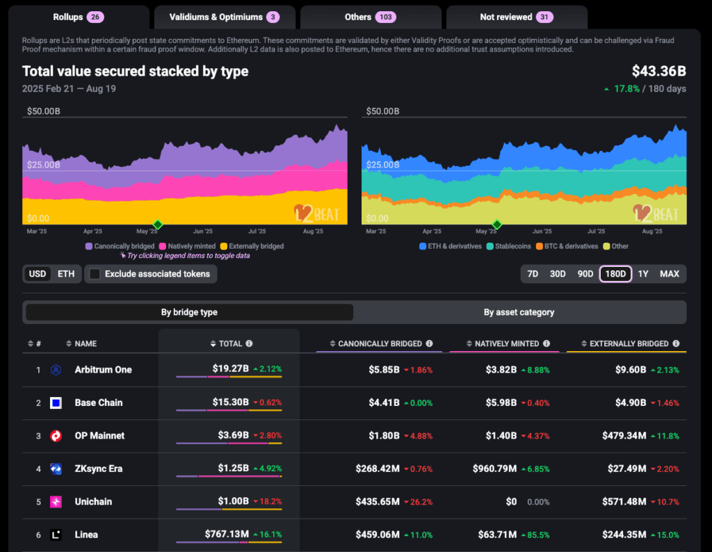Toggle ETH & derivatives legend swatch
The image size is (712, 552).
pos(423,246)
